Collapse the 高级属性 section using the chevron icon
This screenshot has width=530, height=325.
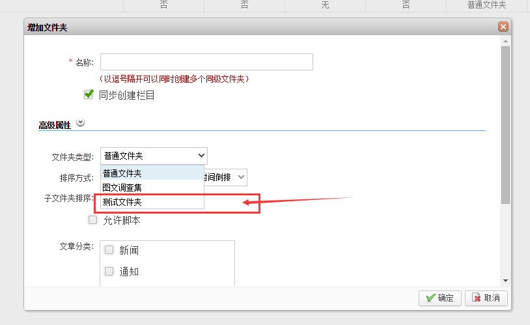(80, 122)
